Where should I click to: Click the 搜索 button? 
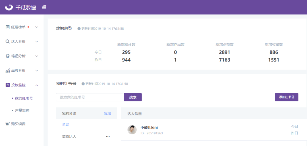[133, 97]
